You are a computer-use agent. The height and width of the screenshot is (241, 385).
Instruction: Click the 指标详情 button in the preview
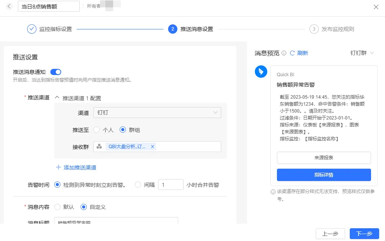click(x=323, y=175)
